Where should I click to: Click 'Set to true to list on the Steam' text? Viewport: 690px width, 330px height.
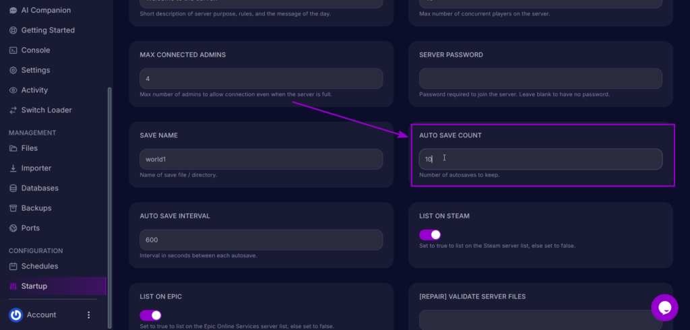point(497,246)
